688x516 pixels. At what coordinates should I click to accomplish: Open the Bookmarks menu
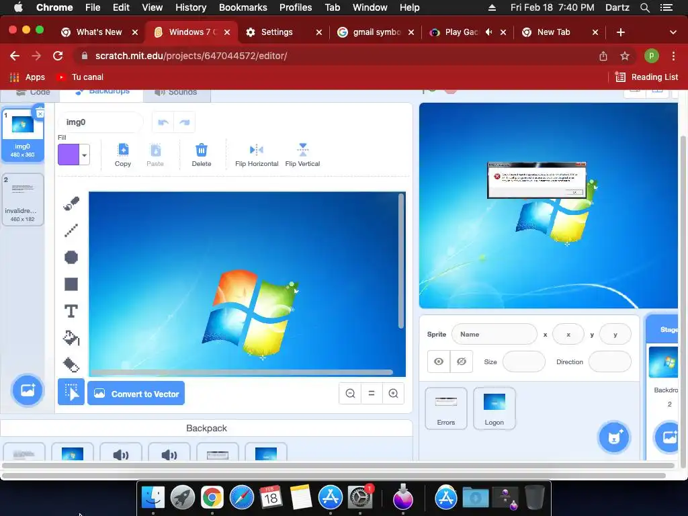tap(243, 7)
